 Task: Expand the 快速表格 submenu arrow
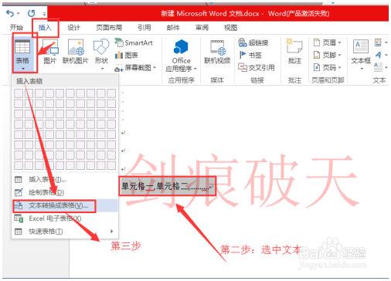click(111, 231)
